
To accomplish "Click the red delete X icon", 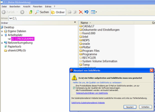I will (x=81, y=12).
